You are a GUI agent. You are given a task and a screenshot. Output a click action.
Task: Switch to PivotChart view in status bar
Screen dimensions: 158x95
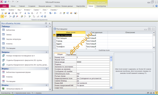[153, 93]
